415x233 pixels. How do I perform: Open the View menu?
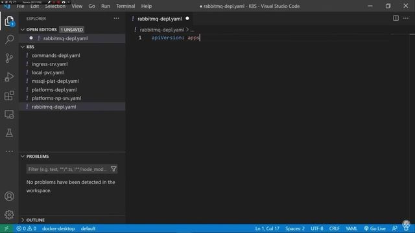click(77, 6)
